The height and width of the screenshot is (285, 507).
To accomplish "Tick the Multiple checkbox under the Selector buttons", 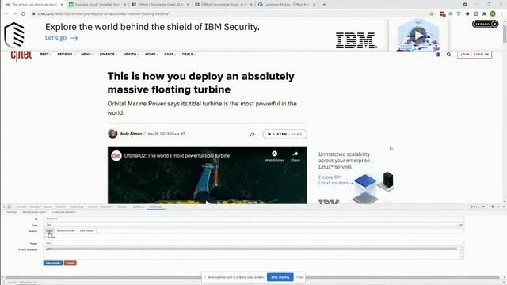I will point(45,237).
